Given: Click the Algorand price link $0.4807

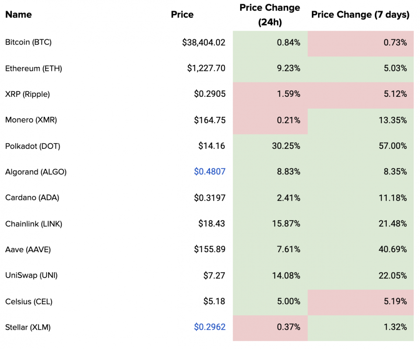Looking at the screenshot, I should click(x=210, y=172).
